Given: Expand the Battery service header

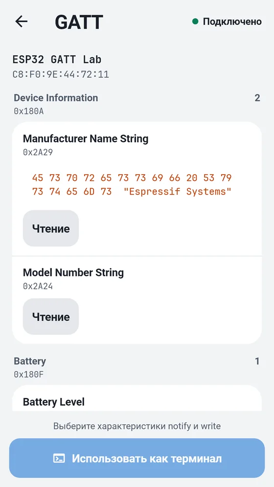Looking at the screenshot, I should pos(137,367).
